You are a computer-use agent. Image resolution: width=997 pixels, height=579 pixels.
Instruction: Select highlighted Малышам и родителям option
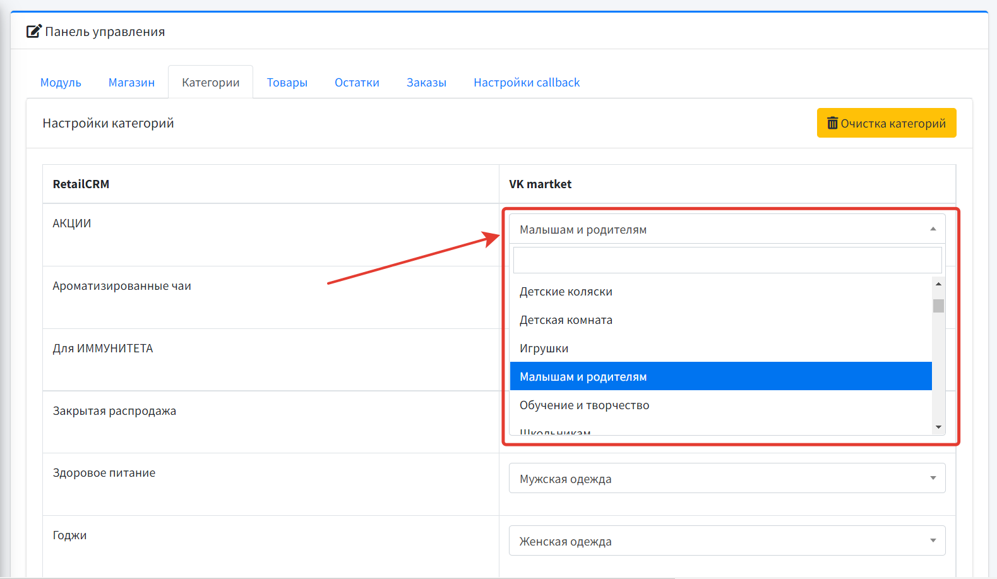pos(720,376)
